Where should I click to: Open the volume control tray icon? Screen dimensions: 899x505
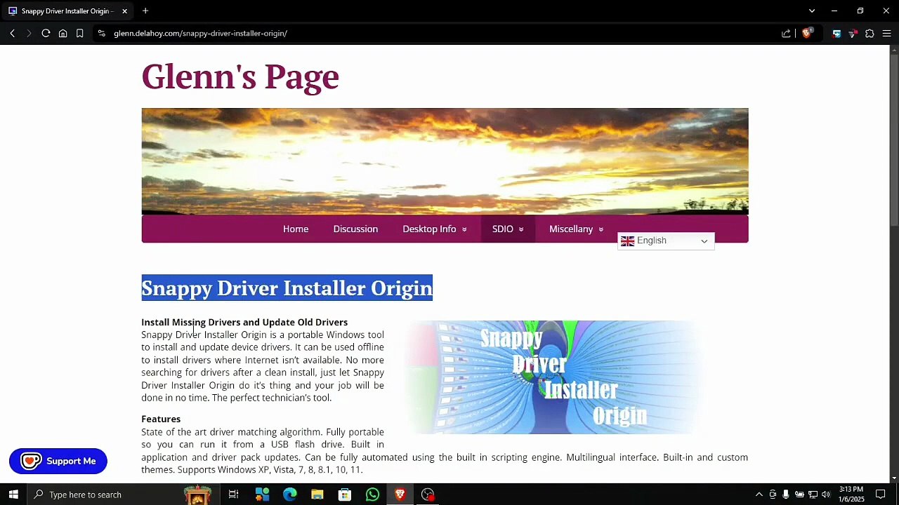pyautogui.click(x=826, y=494)
